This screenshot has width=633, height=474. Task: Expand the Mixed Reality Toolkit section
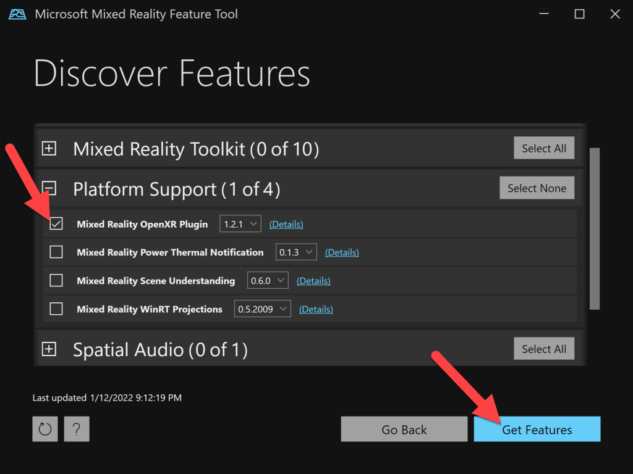click(x=49, y=148)
